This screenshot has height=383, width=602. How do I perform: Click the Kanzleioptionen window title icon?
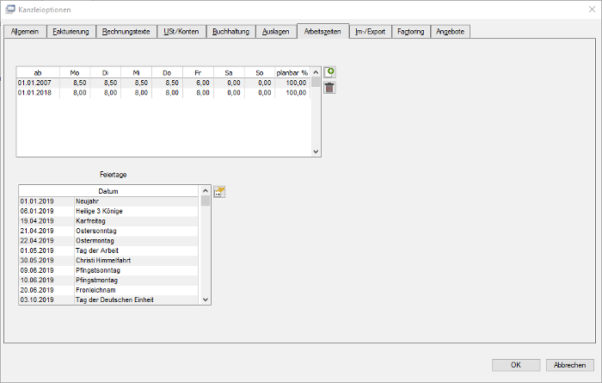pos(10,9)
